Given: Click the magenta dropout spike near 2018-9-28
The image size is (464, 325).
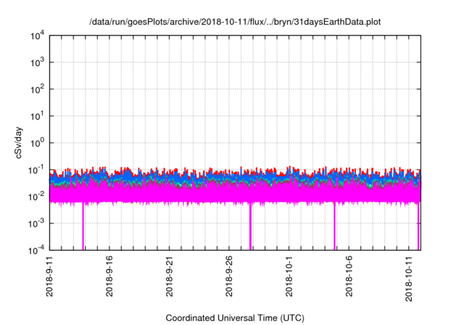Looking at the screenshot, I should click(250, 226).
